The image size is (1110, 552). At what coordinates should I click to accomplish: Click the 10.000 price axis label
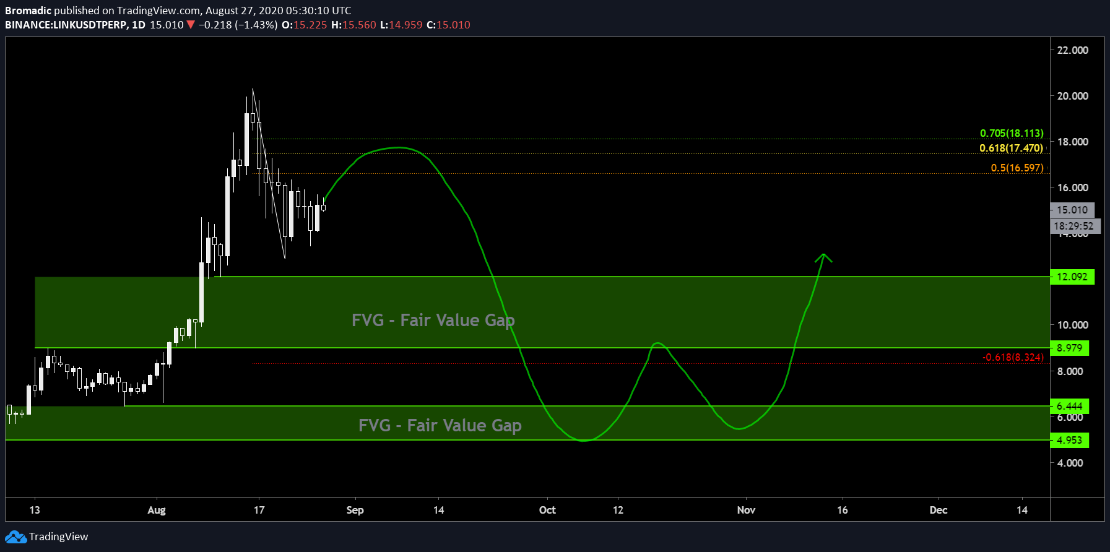click(1072, 325)
